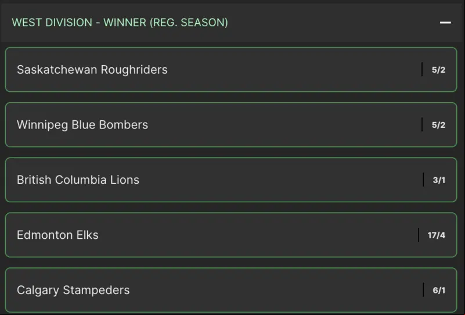
Task: Click the West Division Winner header title
Action: point(120,23)
